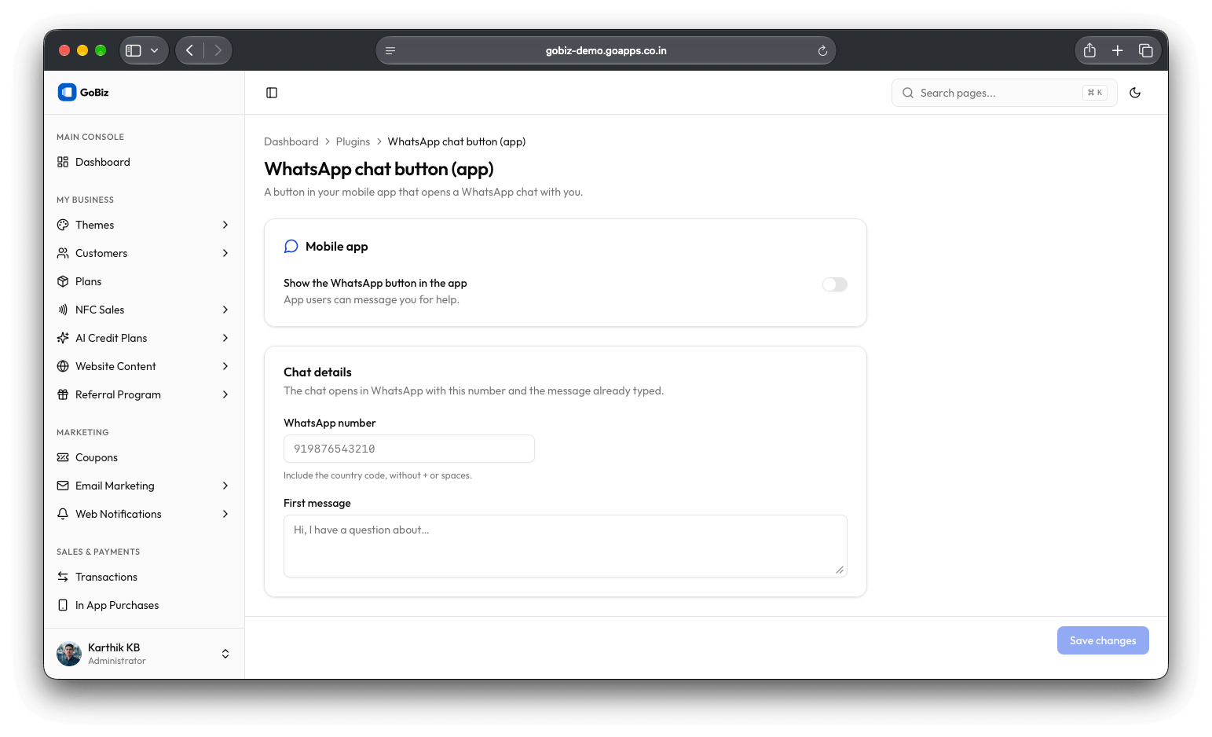
Task: Expand the NFC Sales submenu chevron
Action: pyautogui.click(x=225, y=310)
